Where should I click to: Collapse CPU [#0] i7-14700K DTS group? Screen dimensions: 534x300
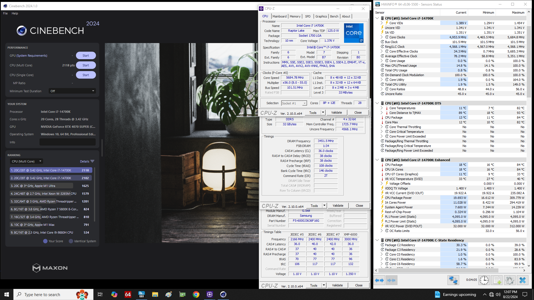377,103
